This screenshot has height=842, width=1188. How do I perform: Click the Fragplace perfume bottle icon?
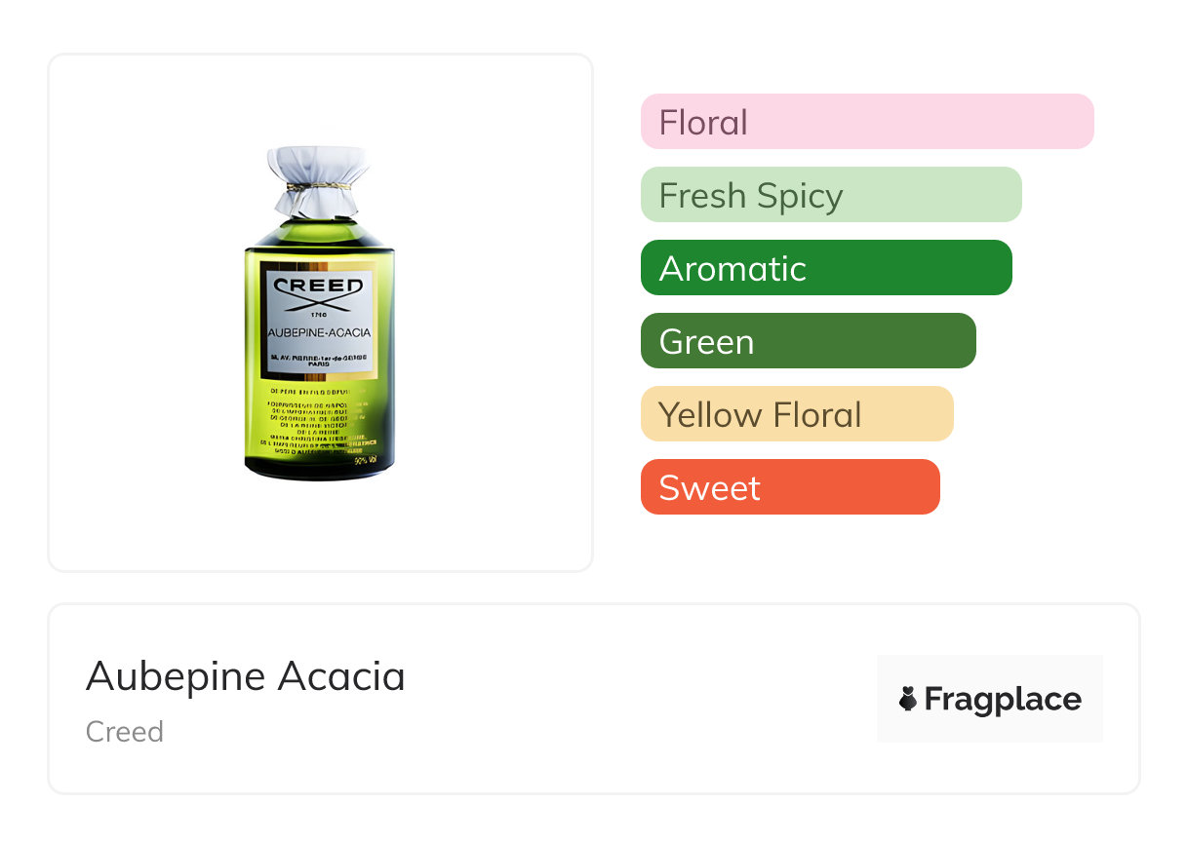coord(908,699)
